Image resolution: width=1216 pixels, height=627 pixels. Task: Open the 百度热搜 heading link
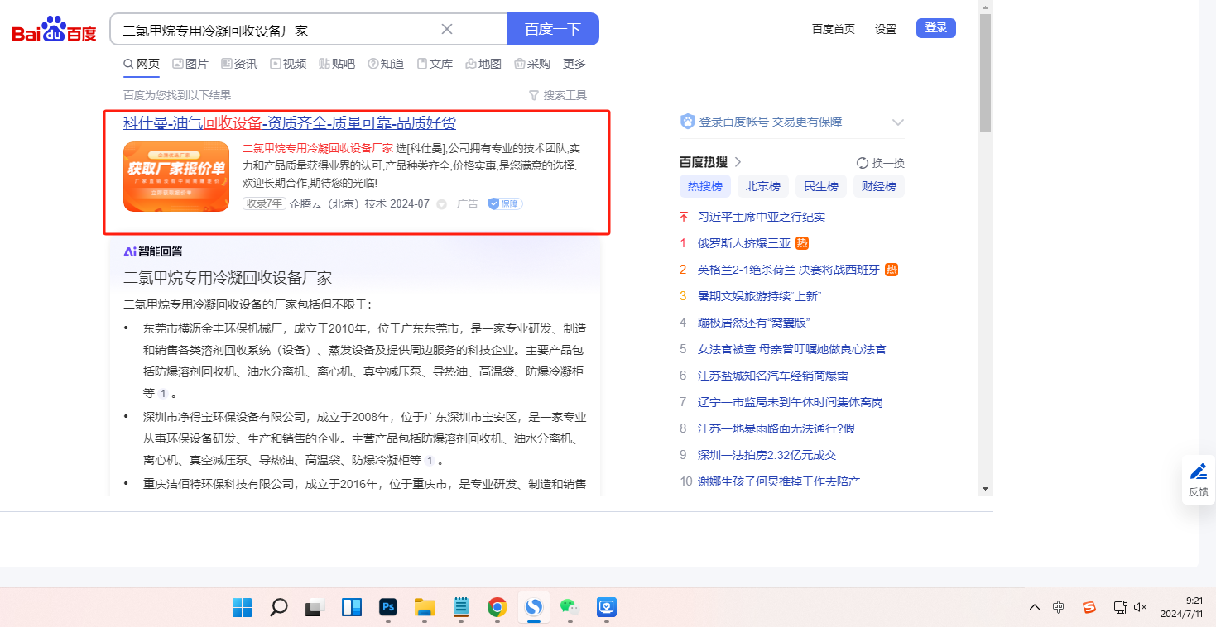pos(711,162)
